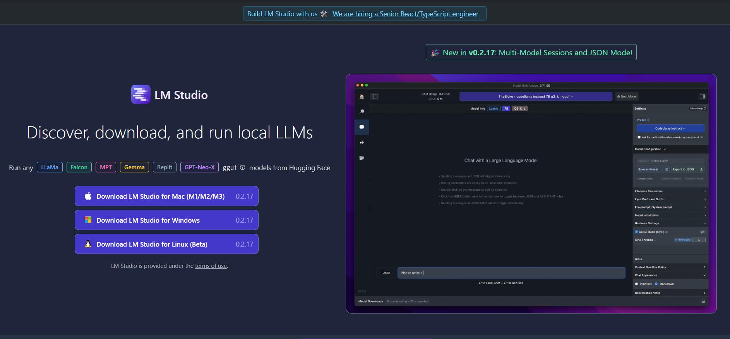730x339 pixels.
Task: Download LM Studio for Windows
Action: (x=166, y=220)
